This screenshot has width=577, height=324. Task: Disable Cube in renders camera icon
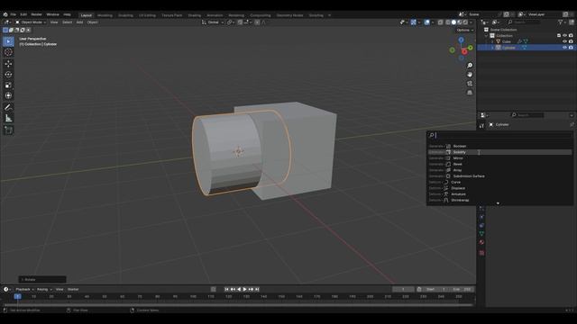[x=571, y=41]
